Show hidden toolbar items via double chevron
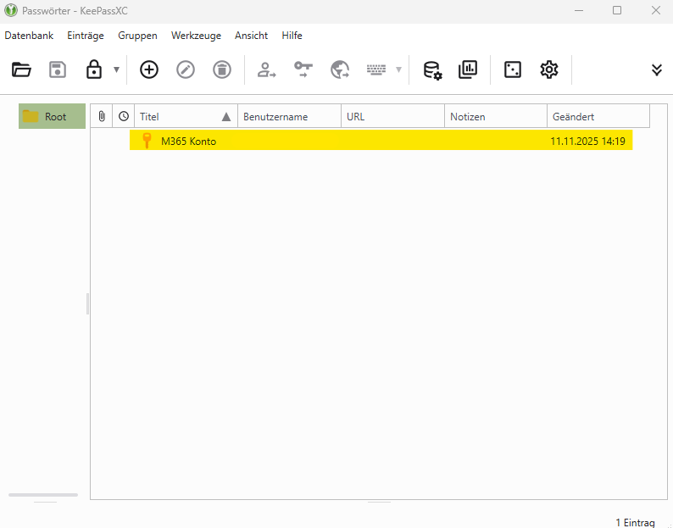Viewport: 673px width, 528px height. point(657,69)
